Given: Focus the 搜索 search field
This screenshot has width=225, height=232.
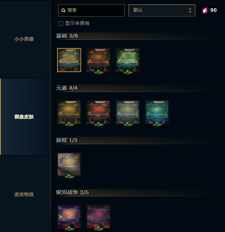Looking at the screenshot, I should click(x=92, y=11).
